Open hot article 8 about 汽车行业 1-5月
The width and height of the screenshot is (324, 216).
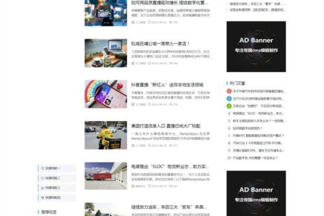[x=259, y=143]
